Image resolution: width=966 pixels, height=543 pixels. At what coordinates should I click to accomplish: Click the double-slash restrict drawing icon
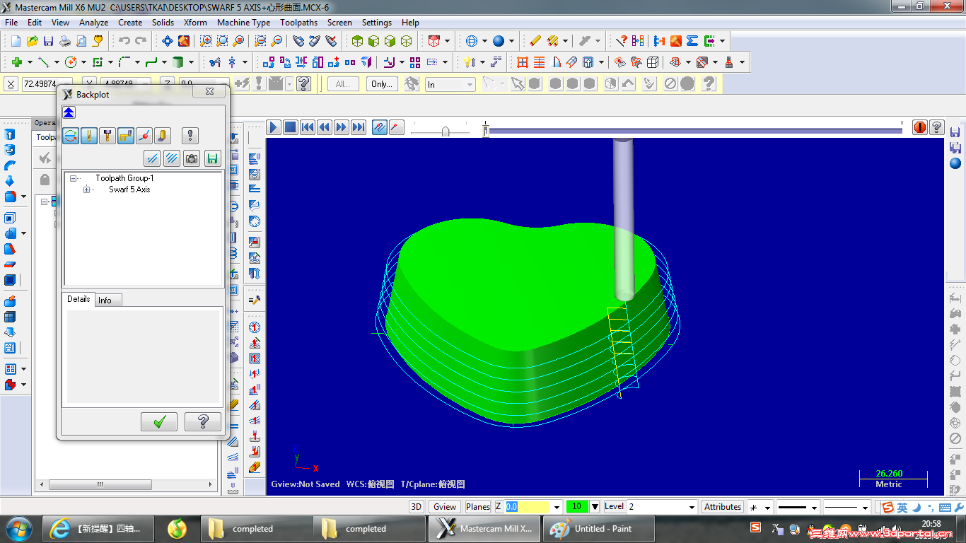pyautogui.click(x=151, y=158)
